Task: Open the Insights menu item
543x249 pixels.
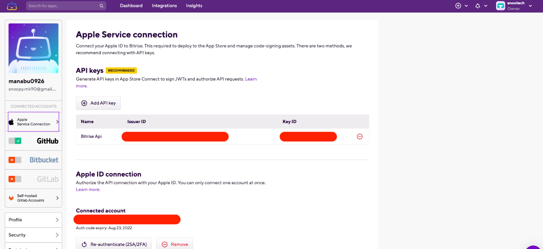Action: point(194,6)
